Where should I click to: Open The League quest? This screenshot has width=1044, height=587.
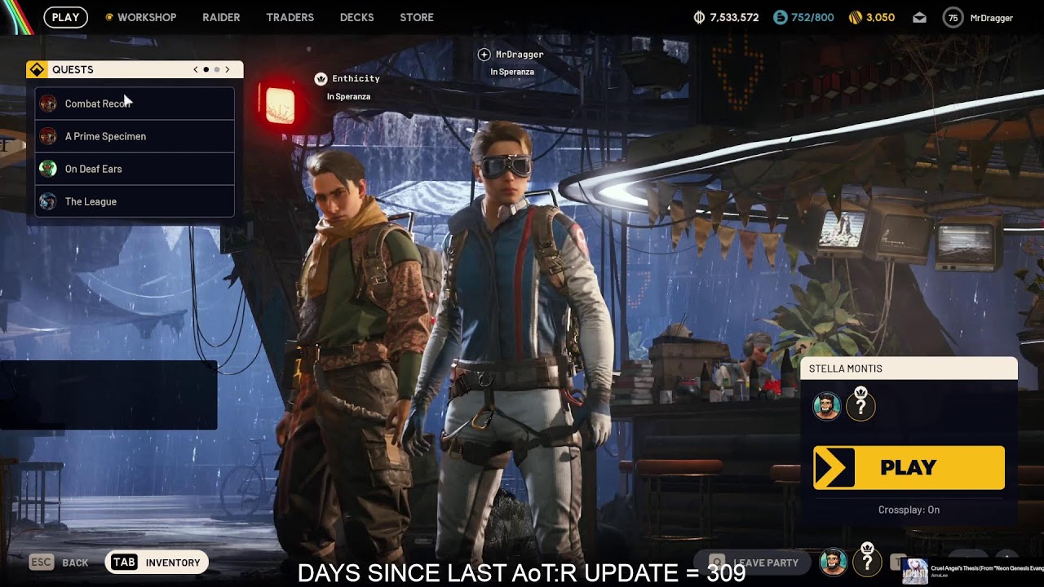coord(135,201)
